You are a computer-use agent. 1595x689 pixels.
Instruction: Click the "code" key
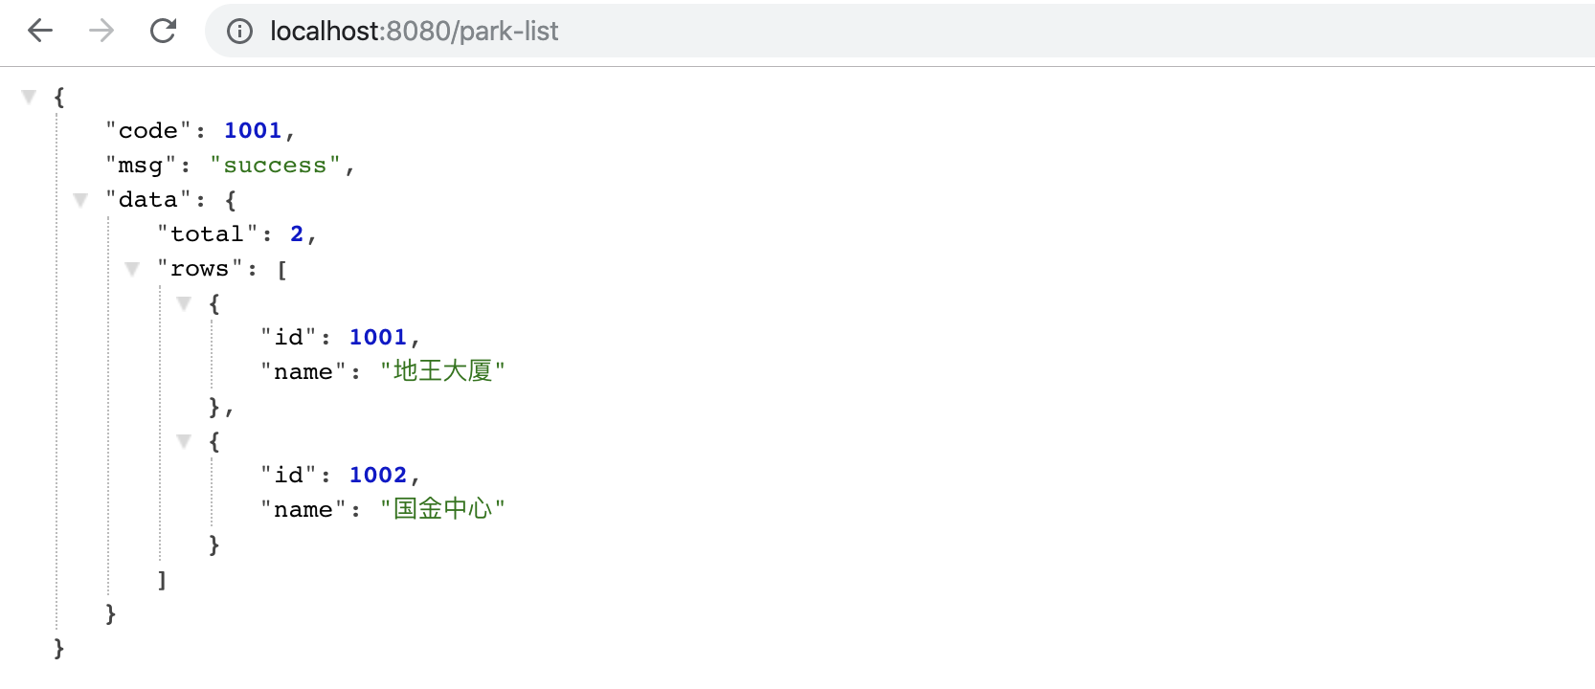pos(147,131)
